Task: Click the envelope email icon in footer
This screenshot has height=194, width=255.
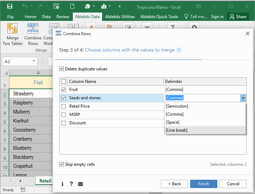Action: (80, 184)
